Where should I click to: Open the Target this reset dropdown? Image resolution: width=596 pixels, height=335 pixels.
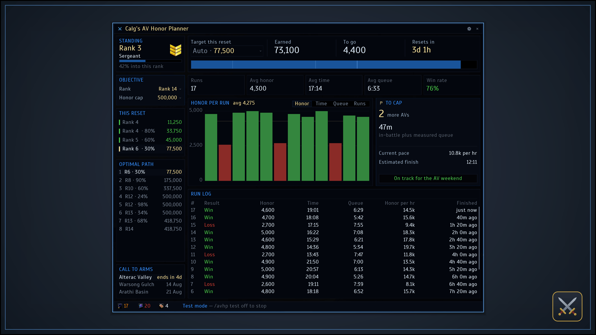tap(227, 51)
